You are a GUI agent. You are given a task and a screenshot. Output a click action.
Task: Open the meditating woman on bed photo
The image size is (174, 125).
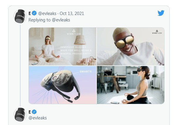tap(62, 46)
